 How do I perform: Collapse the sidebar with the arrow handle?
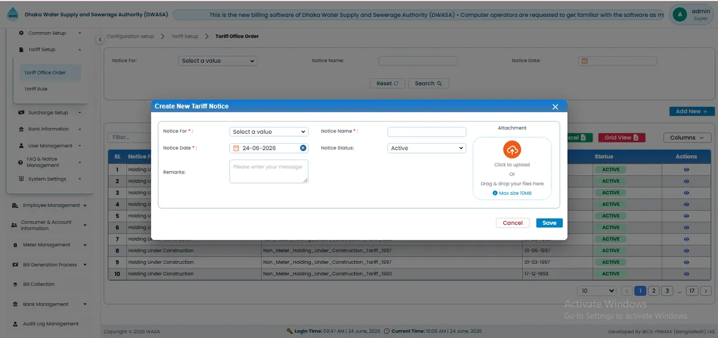[100, 39]
